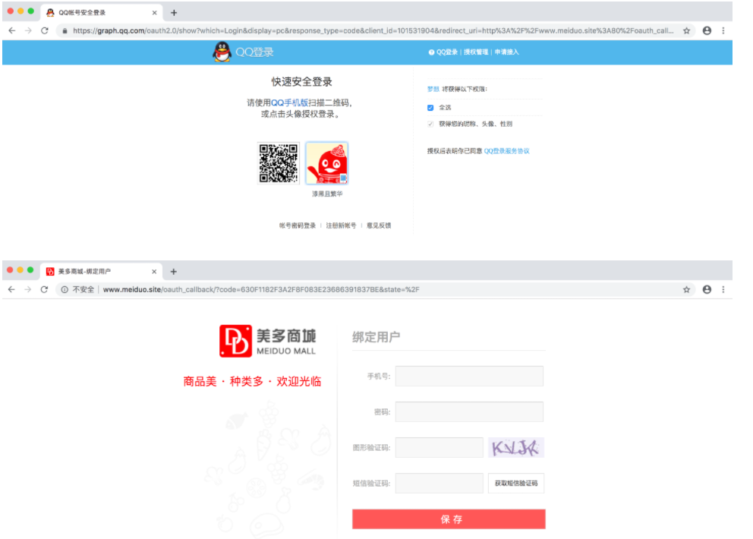The image size is (753, 539).
Task: Maximize the Meiduo window with green button
Action: (30, 270)
